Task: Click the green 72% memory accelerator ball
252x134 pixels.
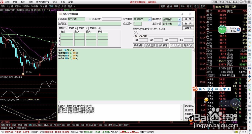Action: click(222, 29)
